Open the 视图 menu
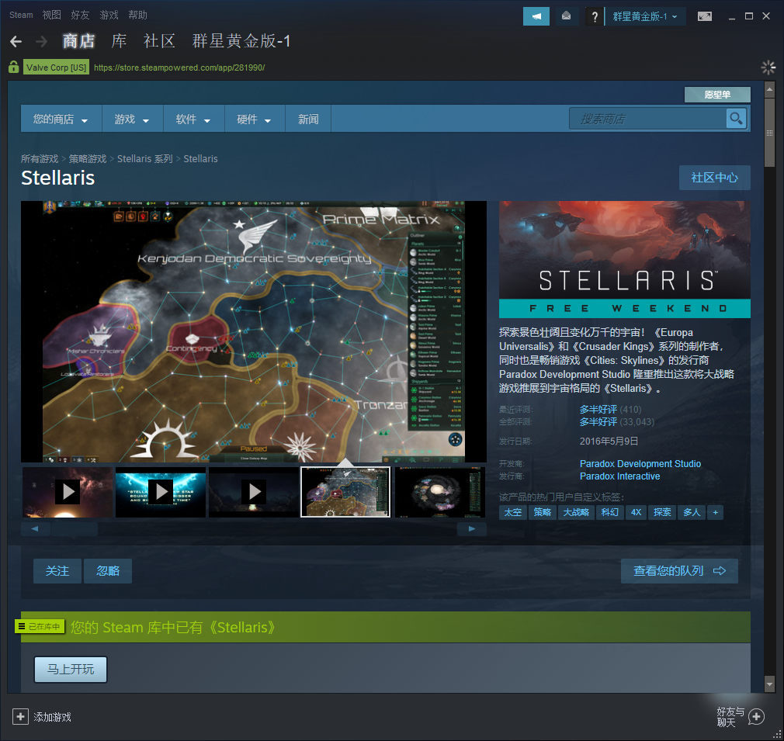 point(51,15)
